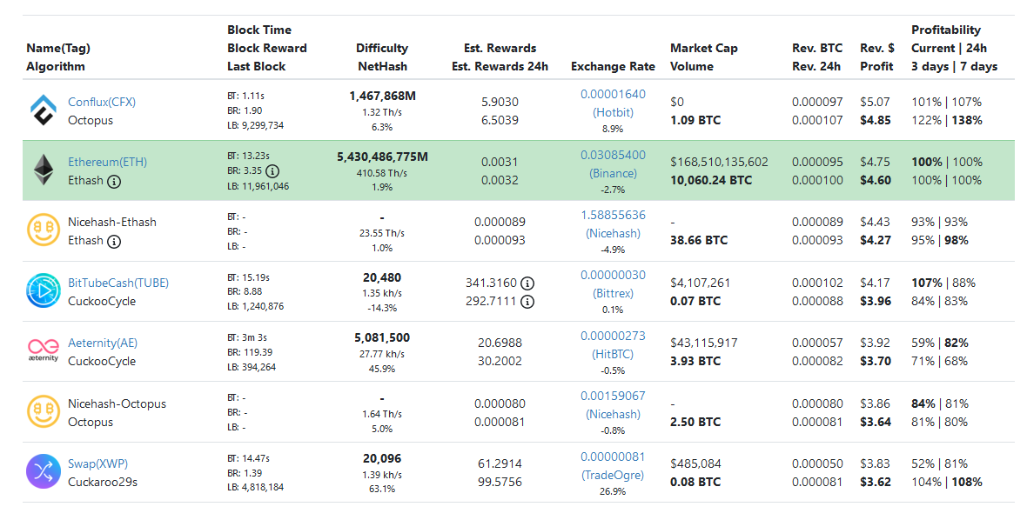
Task: Click the 10,060.24 BTC volume value
Action: (711, 181)
